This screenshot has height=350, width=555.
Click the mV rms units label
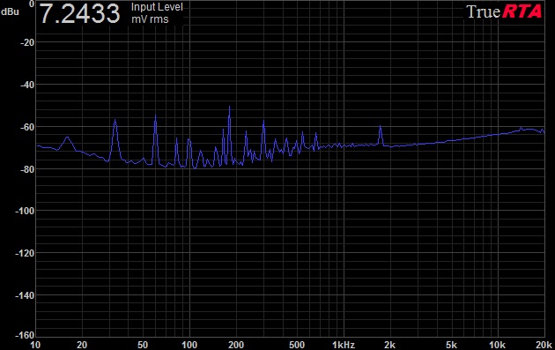150,19
